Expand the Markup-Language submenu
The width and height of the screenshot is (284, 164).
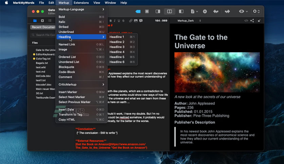[x=81, y=9]
